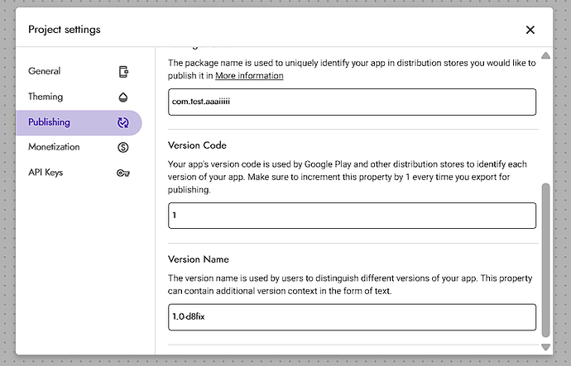Open the API Keys tab label
Image resolution: width=571 pixels, height=366 pixels.
coord(46,173)
